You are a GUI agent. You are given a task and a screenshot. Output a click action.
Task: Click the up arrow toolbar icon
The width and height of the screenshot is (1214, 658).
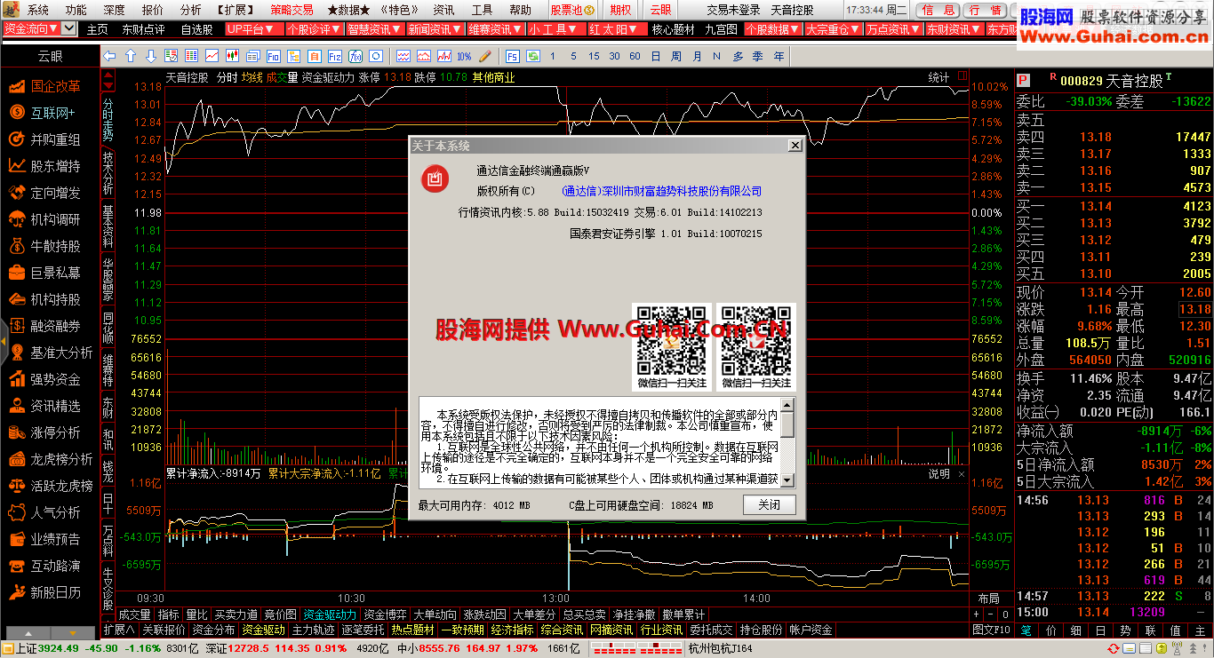pyautogui.click(x=131, y=56)
